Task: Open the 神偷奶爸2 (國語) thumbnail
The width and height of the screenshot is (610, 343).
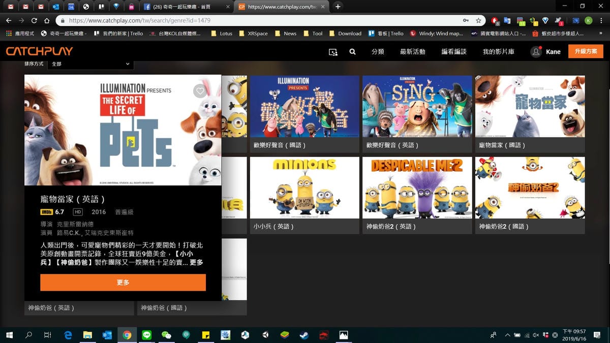Action: pos(530,188)
